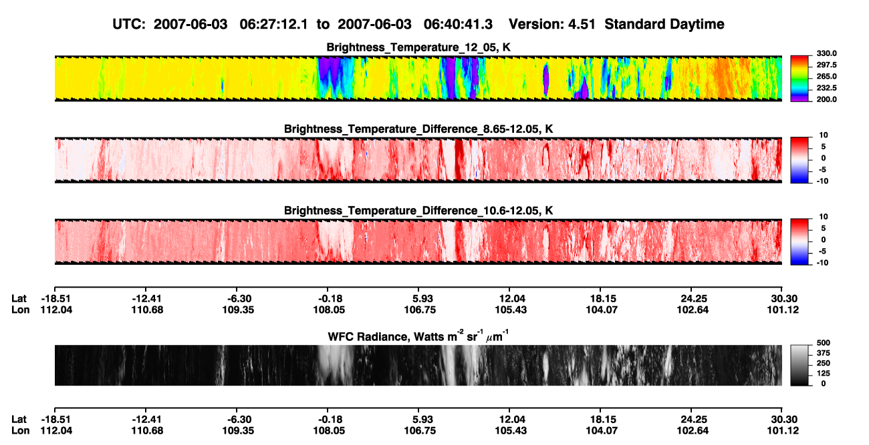This screenshot has height=445, width=869.
Task: Click the WFC Radiance panel title
Action: [x=418, y=336]
